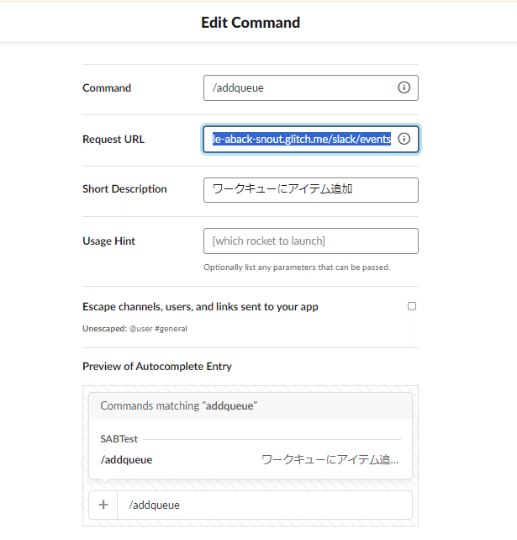Click the preview message box containing /addqueue
This screenshot has width=517, height=540.
pos(264,505)
